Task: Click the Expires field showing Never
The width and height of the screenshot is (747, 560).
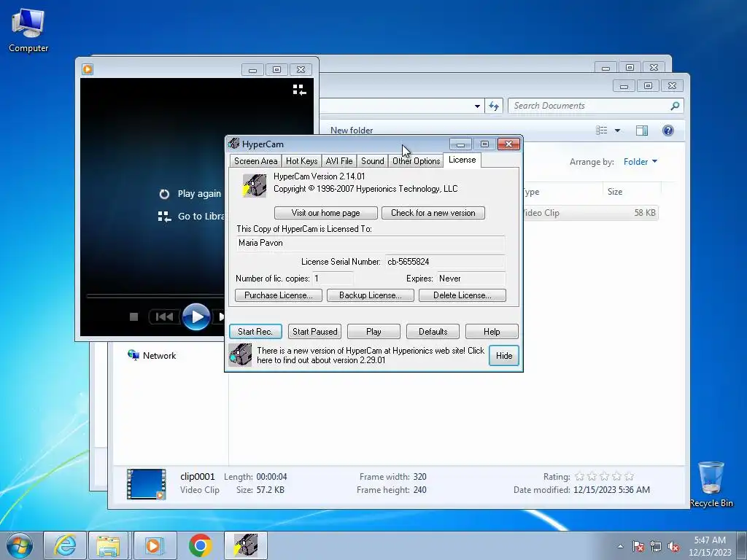Action: point(471,279)
